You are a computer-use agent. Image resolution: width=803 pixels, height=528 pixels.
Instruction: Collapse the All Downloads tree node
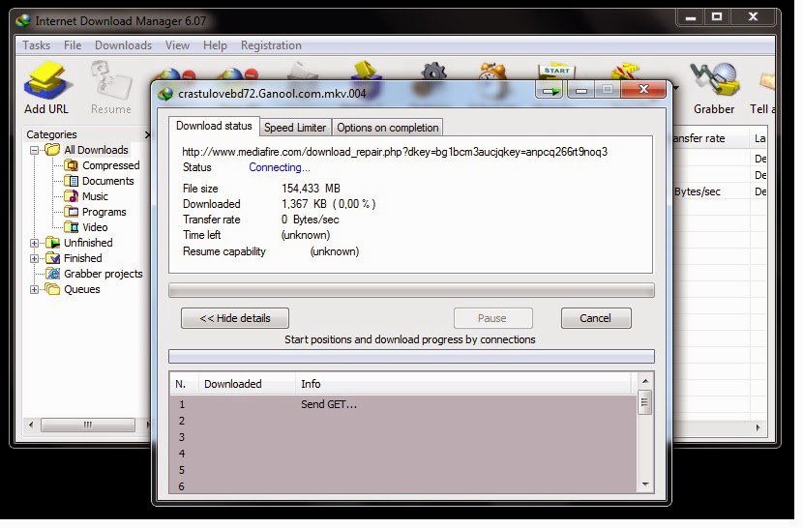click(36, 150)
